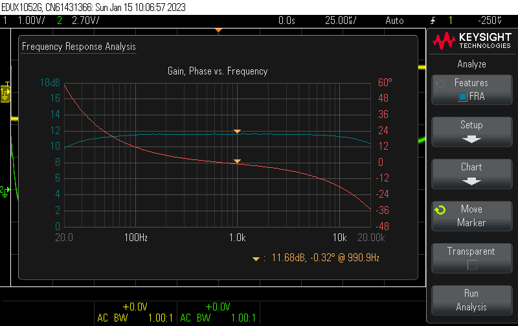The height and width of the screenshot is (326, 518).
Task: Click the 100Hz frequency axis label
Action: 136,237
